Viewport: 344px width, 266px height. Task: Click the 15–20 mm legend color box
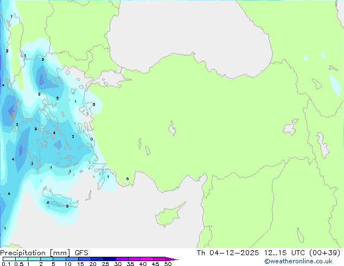[x=84, y=259]
